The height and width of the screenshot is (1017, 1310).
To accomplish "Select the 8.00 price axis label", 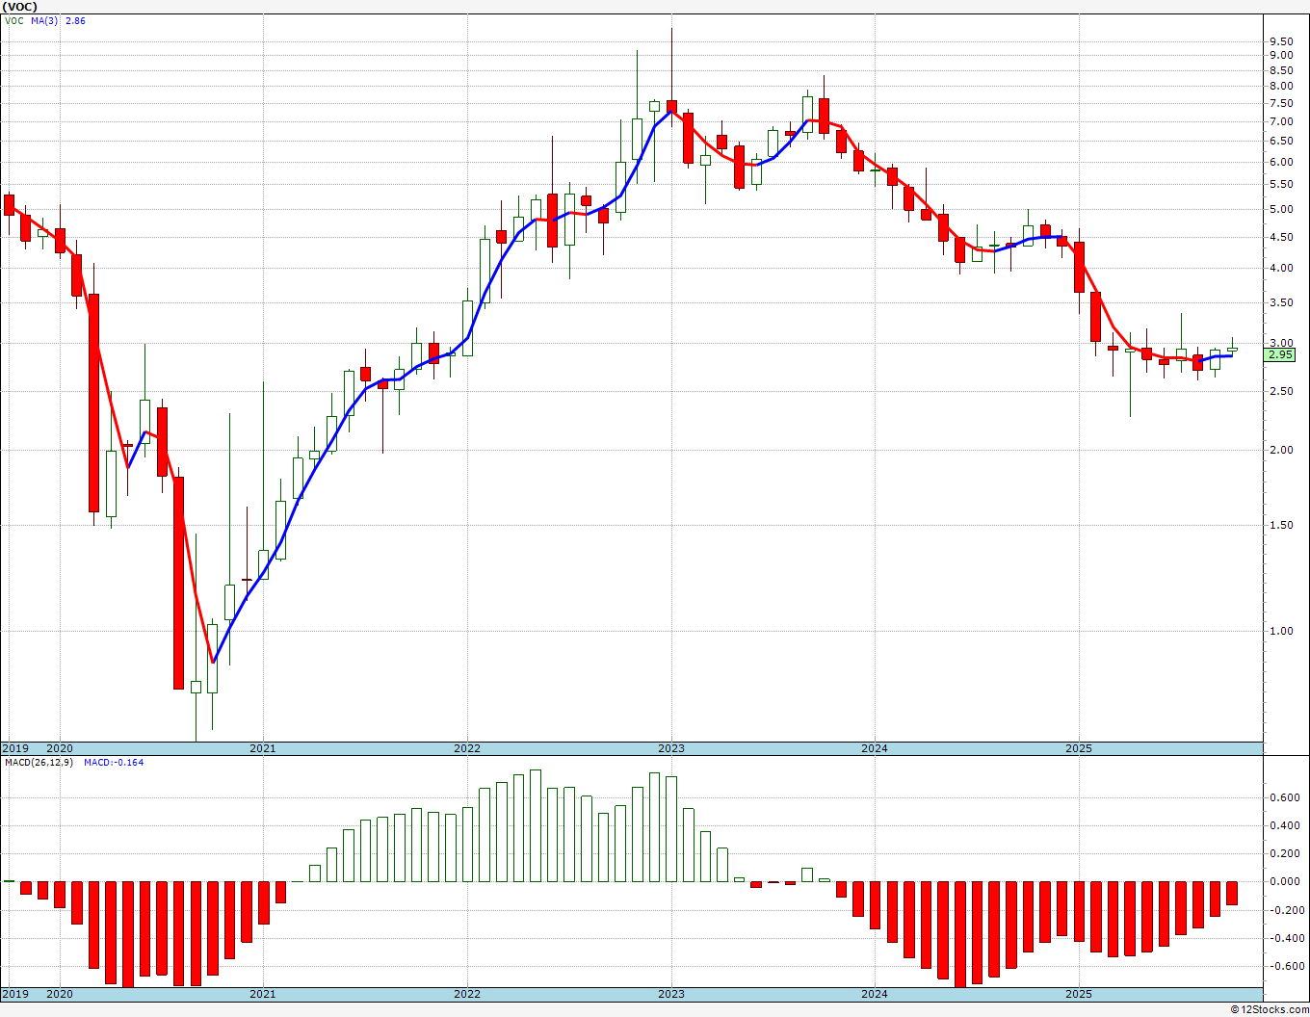I will tap(1281, 86).
